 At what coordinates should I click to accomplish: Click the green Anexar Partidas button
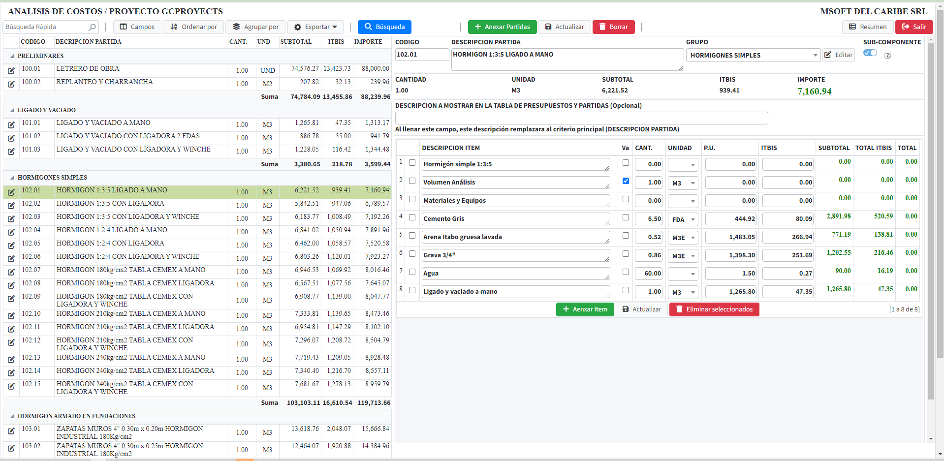(x=502, y=27)
